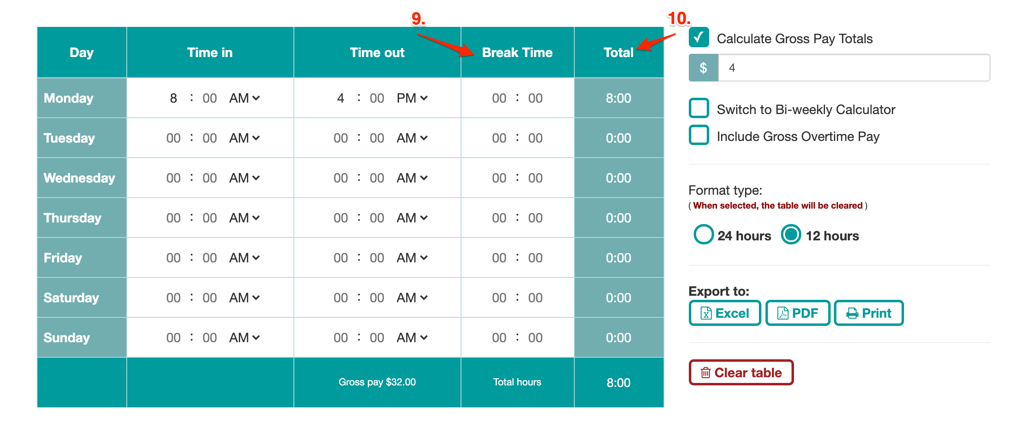Uncheck Calculate Gross Pay Totals
This screenshot has width=1010, height=431.
698,38
